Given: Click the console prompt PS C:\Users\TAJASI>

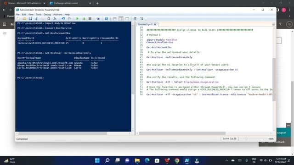Looking at the screenshot, I should tap(31, 78).
